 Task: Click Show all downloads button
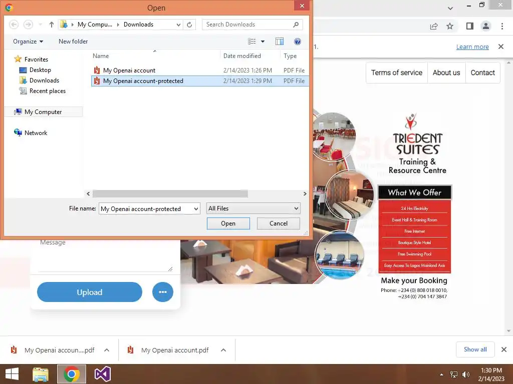pyautogui.click(x=475, y=349)
